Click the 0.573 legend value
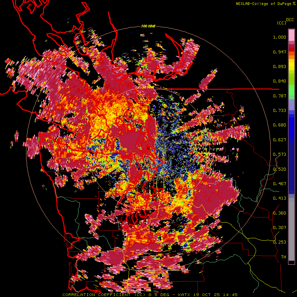This screenshot has height=297, width=297. point(280,154)
